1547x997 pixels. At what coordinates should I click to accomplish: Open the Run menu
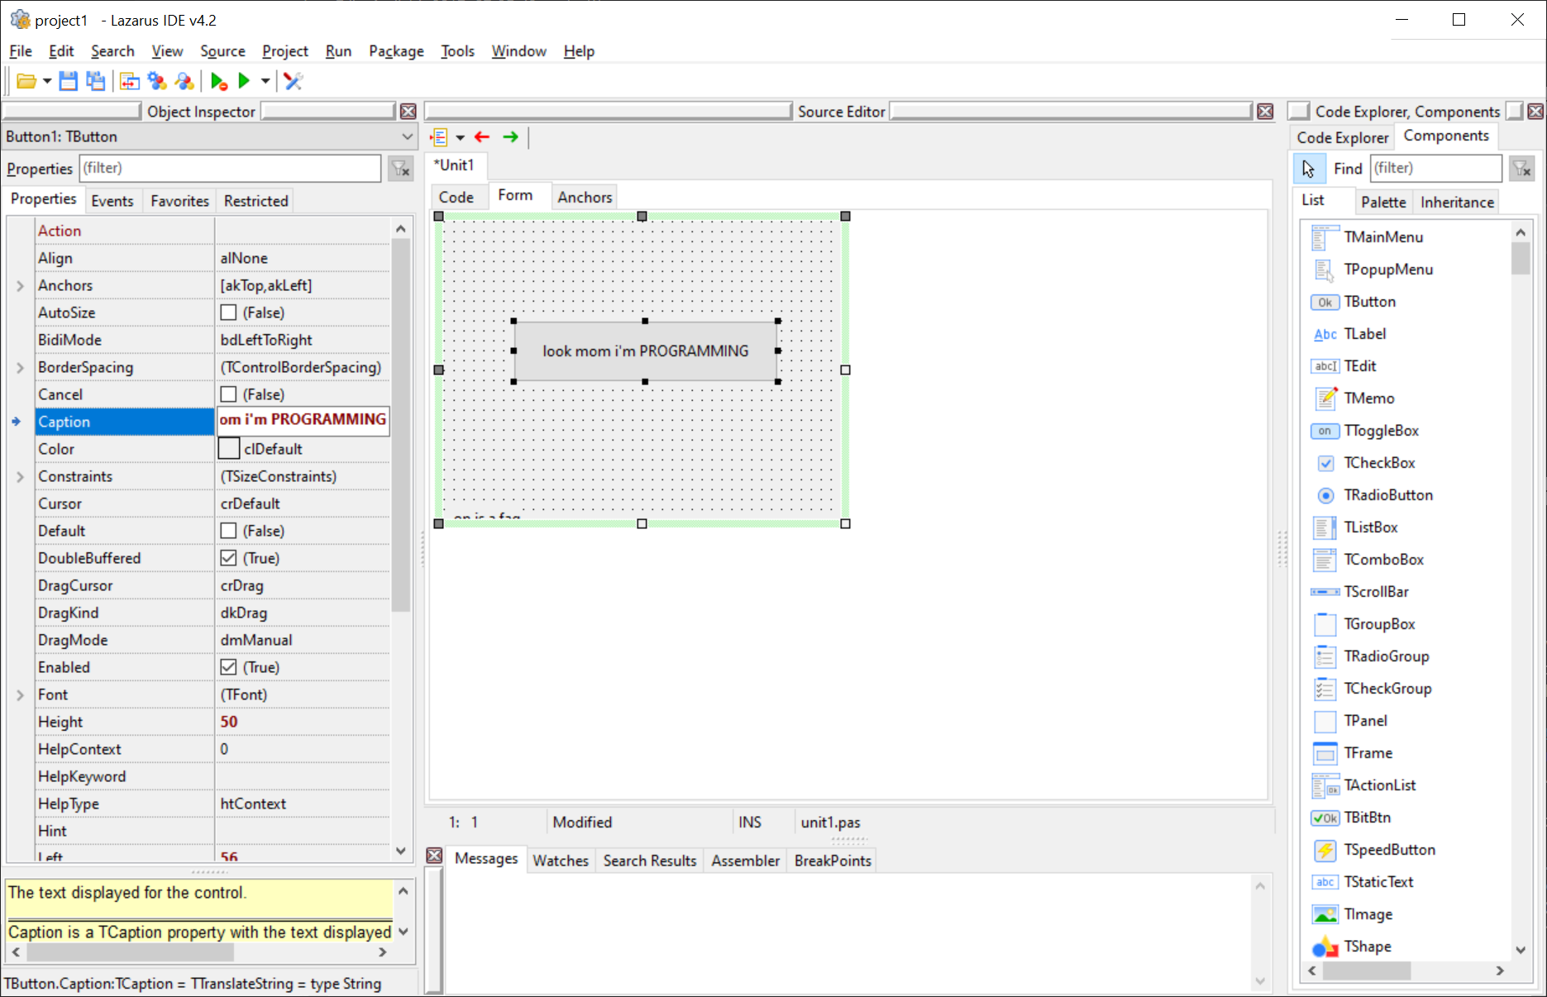[x=338, y=51]
